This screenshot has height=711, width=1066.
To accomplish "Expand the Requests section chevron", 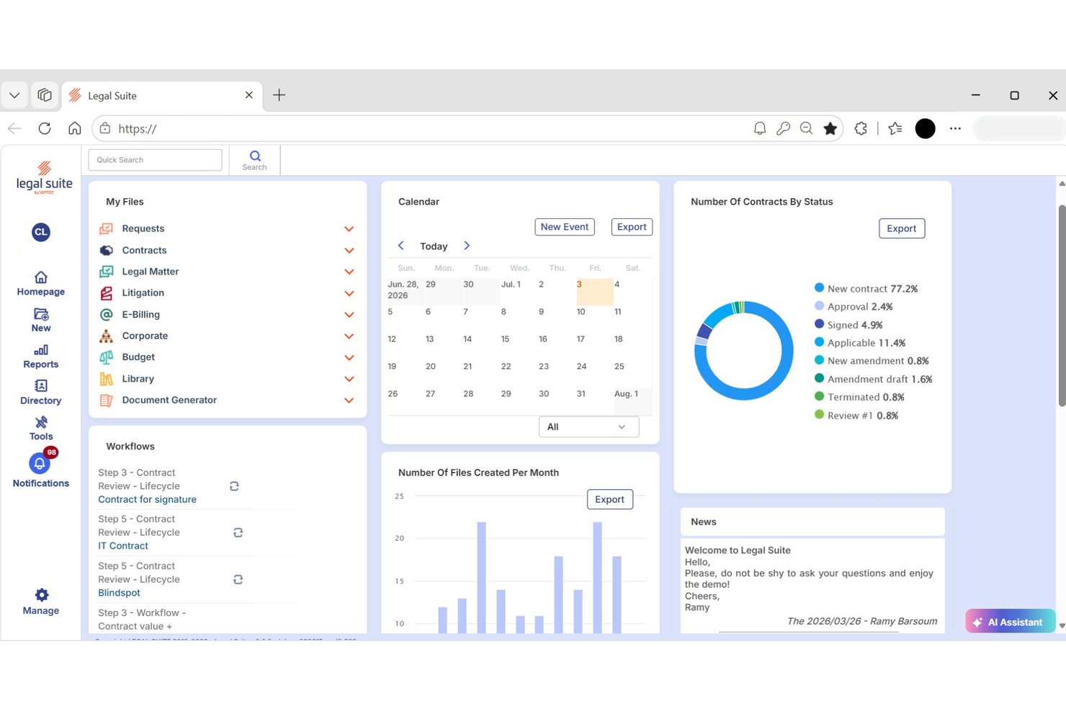I will pyautogui.click(x=349, y=229).
